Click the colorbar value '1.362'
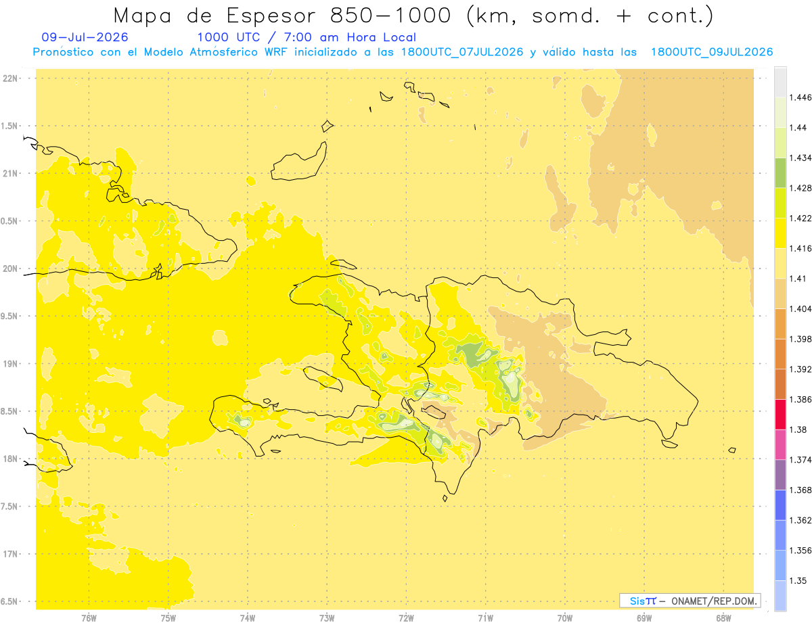The width and height of the screenshot is (812, 627). pyautogui.click(x=800, y=520)
